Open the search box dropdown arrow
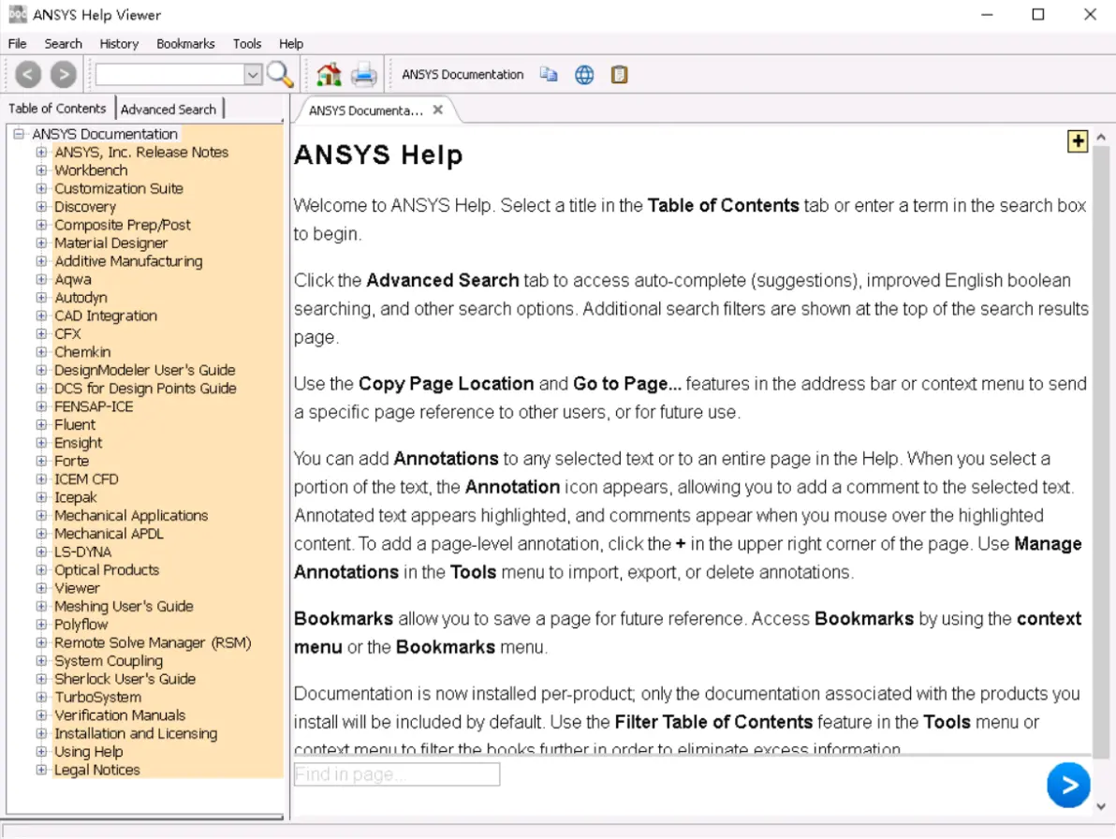Viewport: 1116px width, 839px height. [x=253, y=74]
